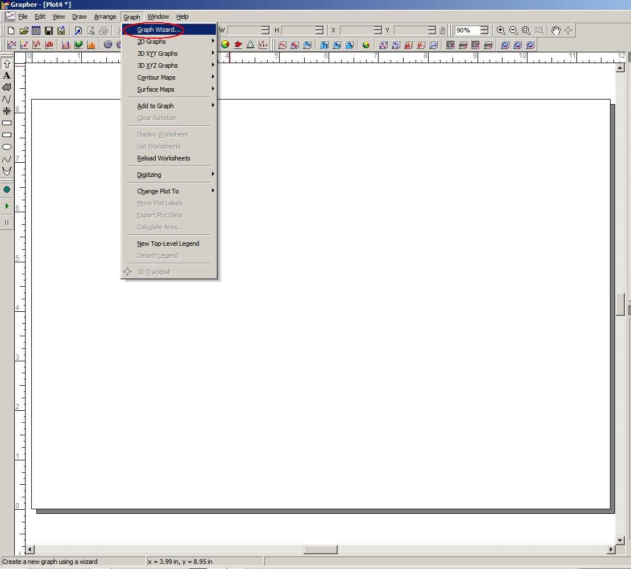Click the zoom percentage field showing 90%
Screen dimensions: 631x569
click(x=467, y=30)
